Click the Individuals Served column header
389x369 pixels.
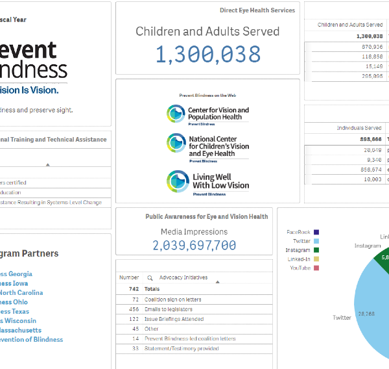359,128
